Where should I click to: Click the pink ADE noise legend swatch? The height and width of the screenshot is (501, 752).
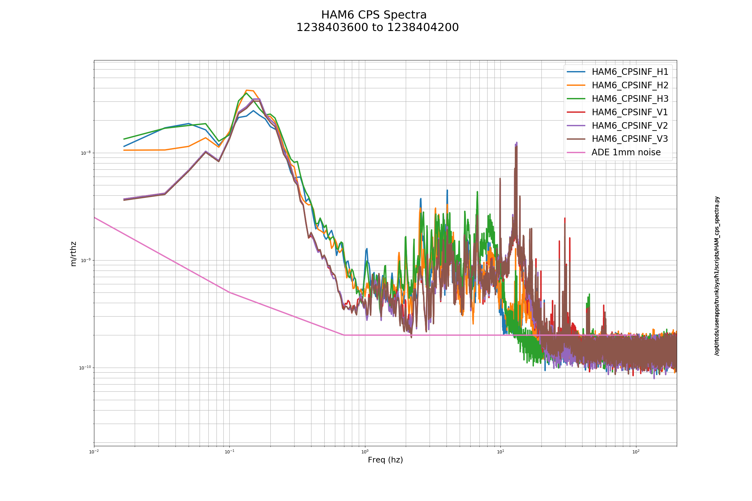pyautogui.click(x=576, y=152)
